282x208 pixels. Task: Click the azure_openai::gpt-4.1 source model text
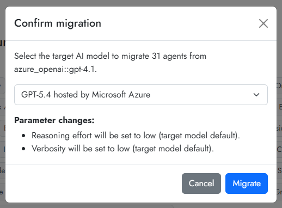[56, 69]
